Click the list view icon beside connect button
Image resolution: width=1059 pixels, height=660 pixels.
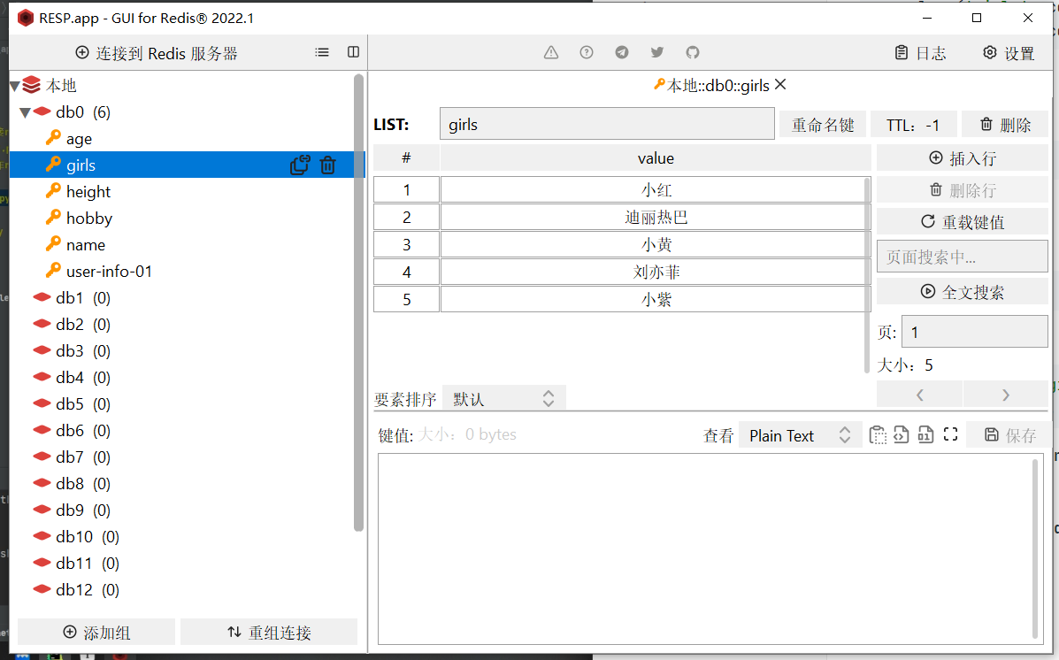pos(322,53)
